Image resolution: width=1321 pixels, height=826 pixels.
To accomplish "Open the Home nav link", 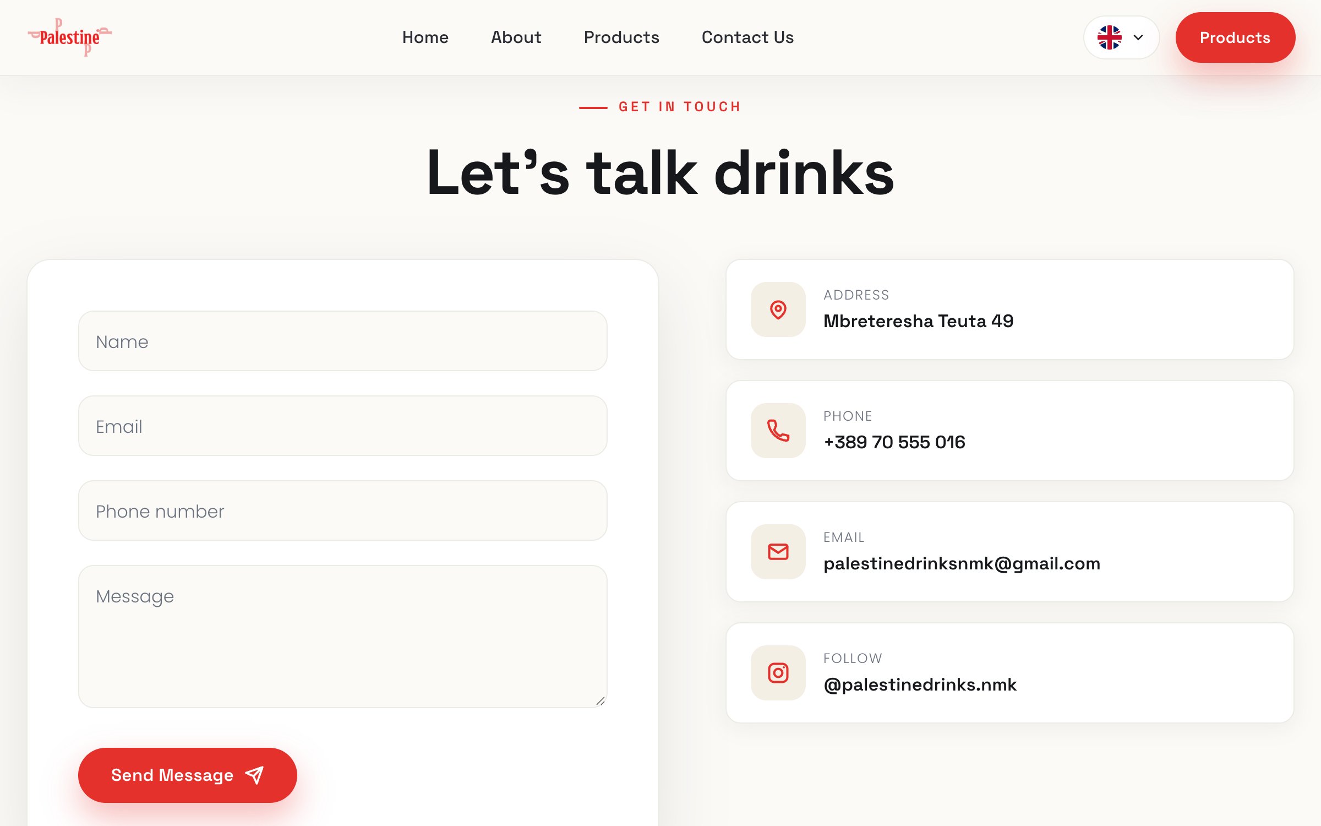I will [425, 37].
